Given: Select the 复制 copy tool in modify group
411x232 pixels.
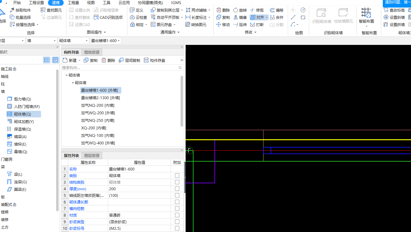Looking at the screenshot, I should [223, 17].
